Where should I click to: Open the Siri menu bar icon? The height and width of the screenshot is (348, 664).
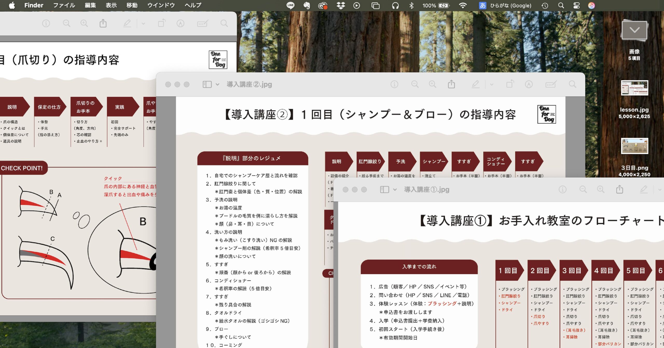(x=591, y=5)
